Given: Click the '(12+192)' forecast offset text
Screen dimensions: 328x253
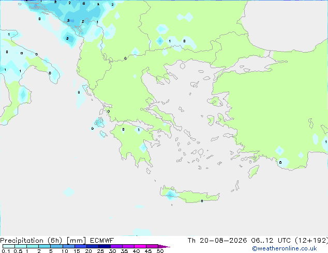Looking at the screenshot, I should point(311,241).
